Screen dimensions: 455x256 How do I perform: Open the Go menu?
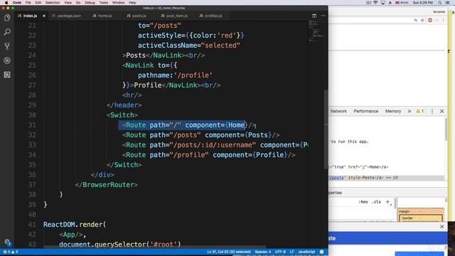coord(78,3)
